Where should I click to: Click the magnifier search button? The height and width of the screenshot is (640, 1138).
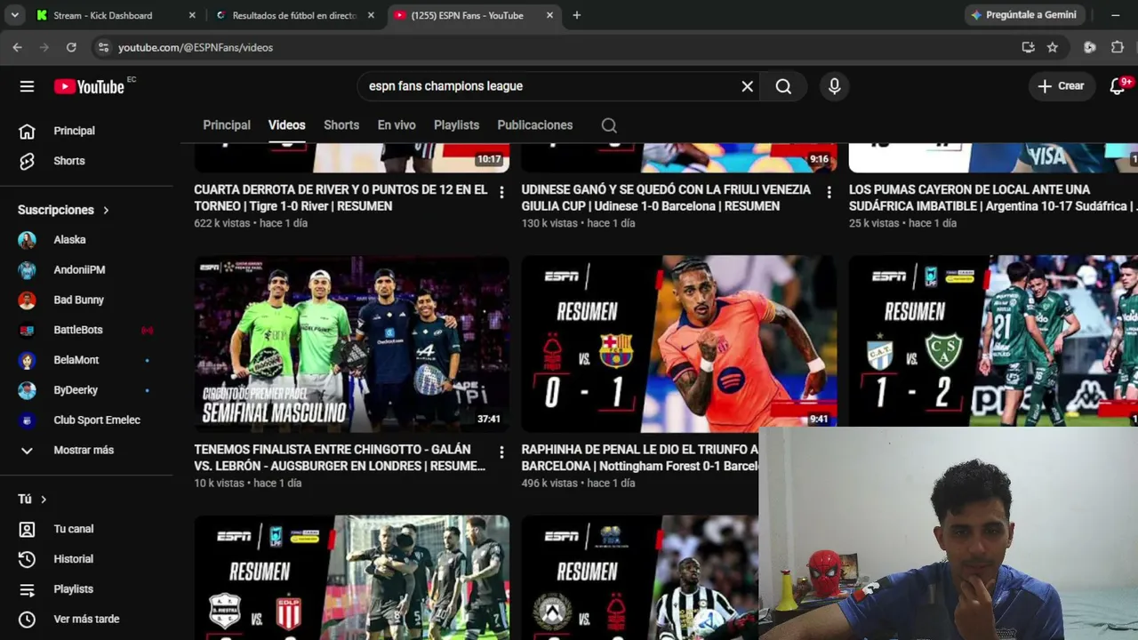pos(783,86)
